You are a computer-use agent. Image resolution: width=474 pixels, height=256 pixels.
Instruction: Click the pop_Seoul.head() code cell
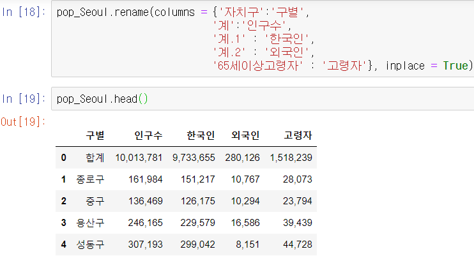click(263, 99)
